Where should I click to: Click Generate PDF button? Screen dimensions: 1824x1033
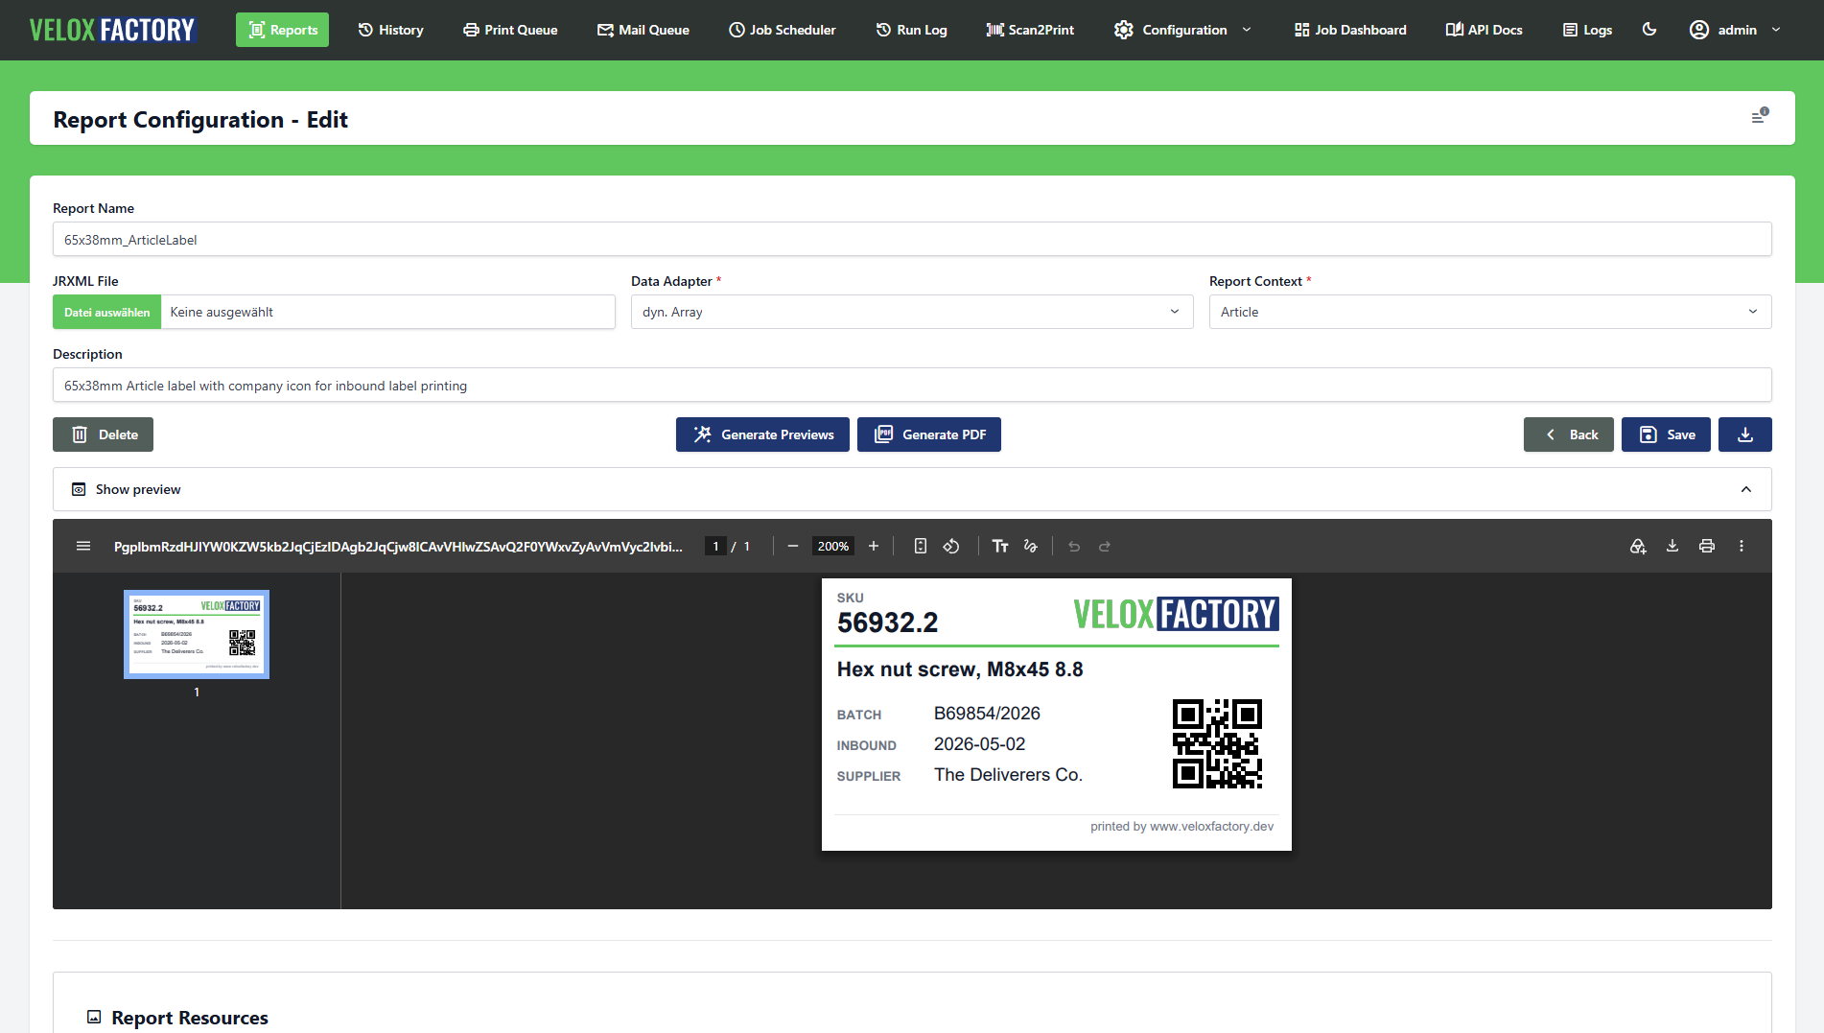tap(929, 434)
